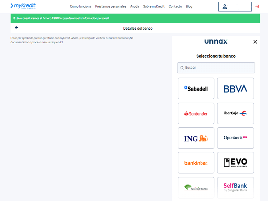Go back using the left arrow
The width and height of the screenshot is (268, 201).
[x=16, y=28]
